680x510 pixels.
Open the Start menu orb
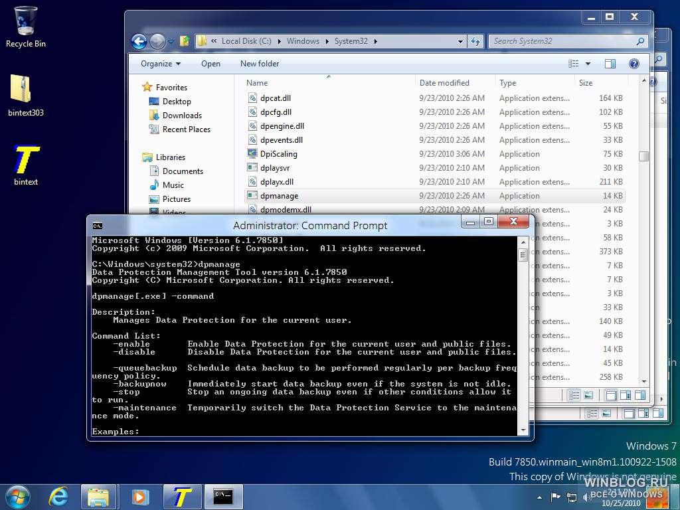pos(18,497)
